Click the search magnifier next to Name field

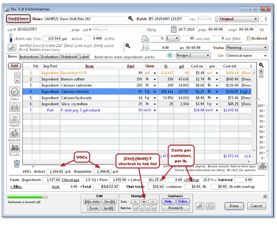point(130,19)
